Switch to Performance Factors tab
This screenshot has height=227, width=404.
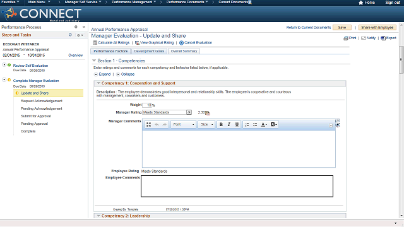(x=110, y=51)
